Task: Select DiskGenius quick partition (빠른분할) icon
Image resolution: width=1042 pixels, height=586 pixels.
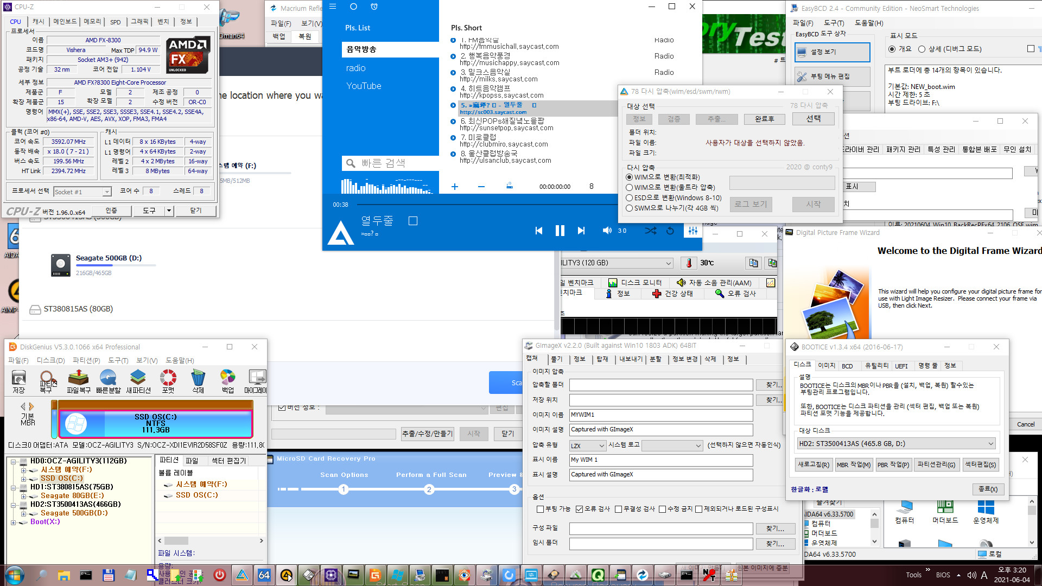Action: [108, 381]
